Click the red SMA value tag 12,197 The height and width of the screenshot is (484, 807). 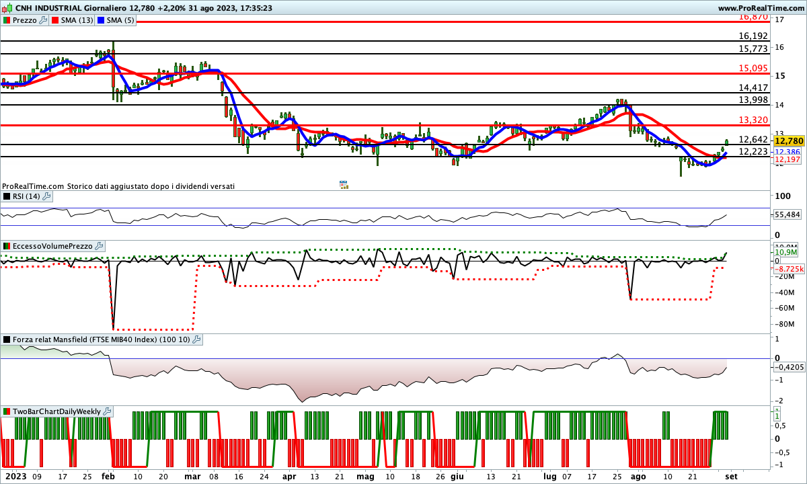(787, 160)
